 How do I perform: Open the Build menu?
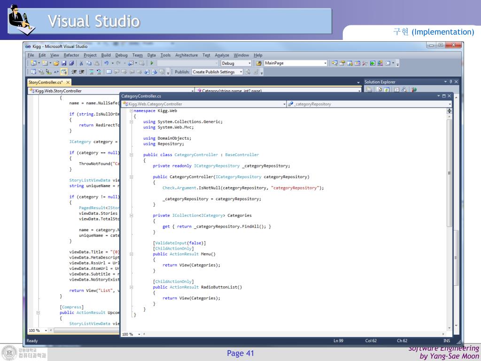tap(106, 55)
